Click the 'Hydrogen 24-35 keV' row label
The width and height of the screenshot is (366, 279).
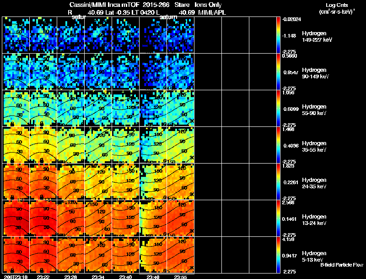click(314, 183)
